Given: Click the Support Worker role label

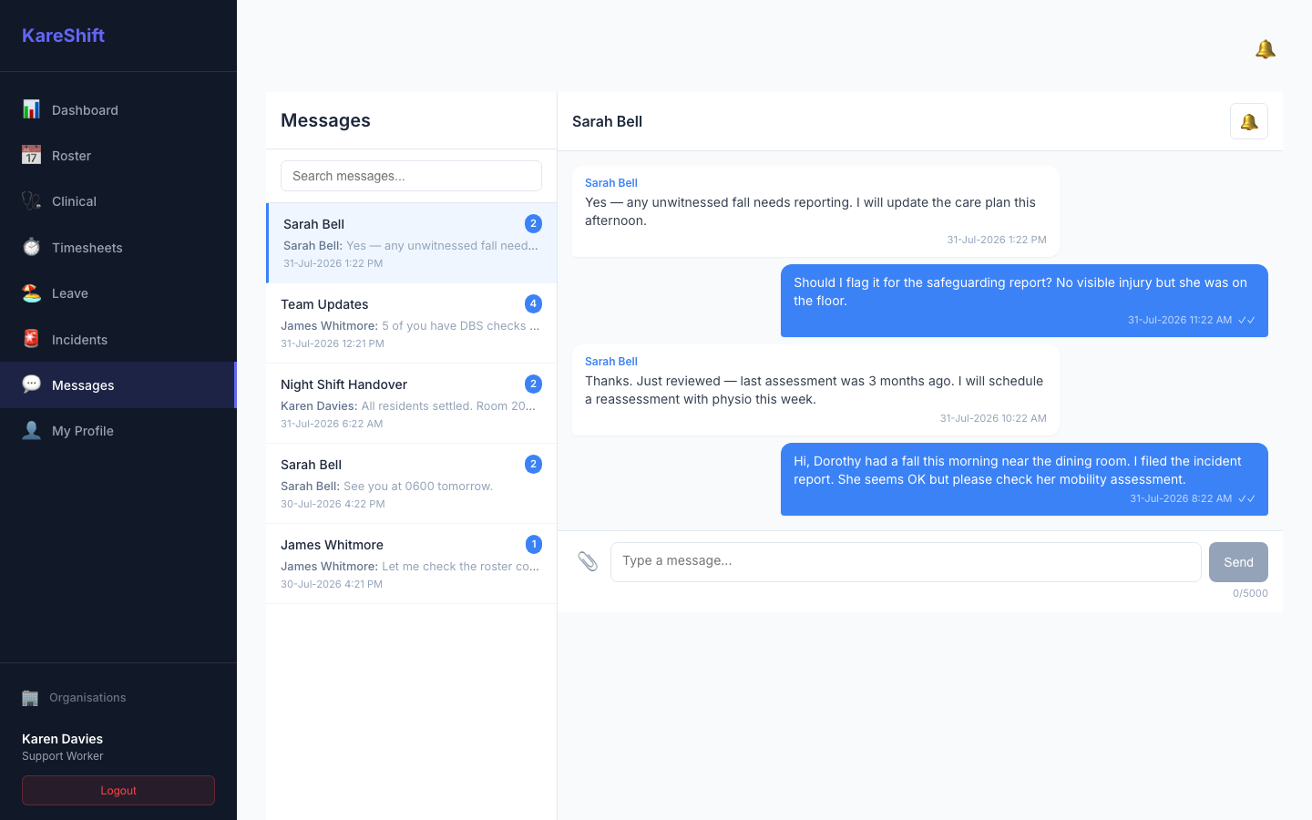Looking at the screenshot, I should [63, 756].
